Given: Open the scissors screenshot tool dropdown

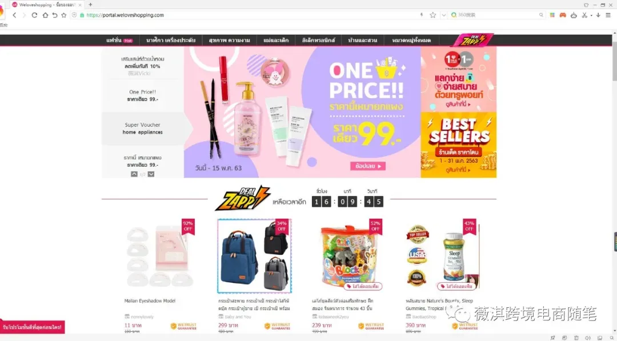Looking at the screenshot, I should (591, 15).
